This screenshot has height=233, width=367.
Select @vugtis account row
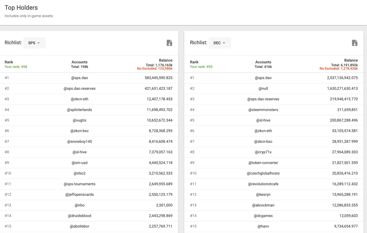(x=89, y=120)
